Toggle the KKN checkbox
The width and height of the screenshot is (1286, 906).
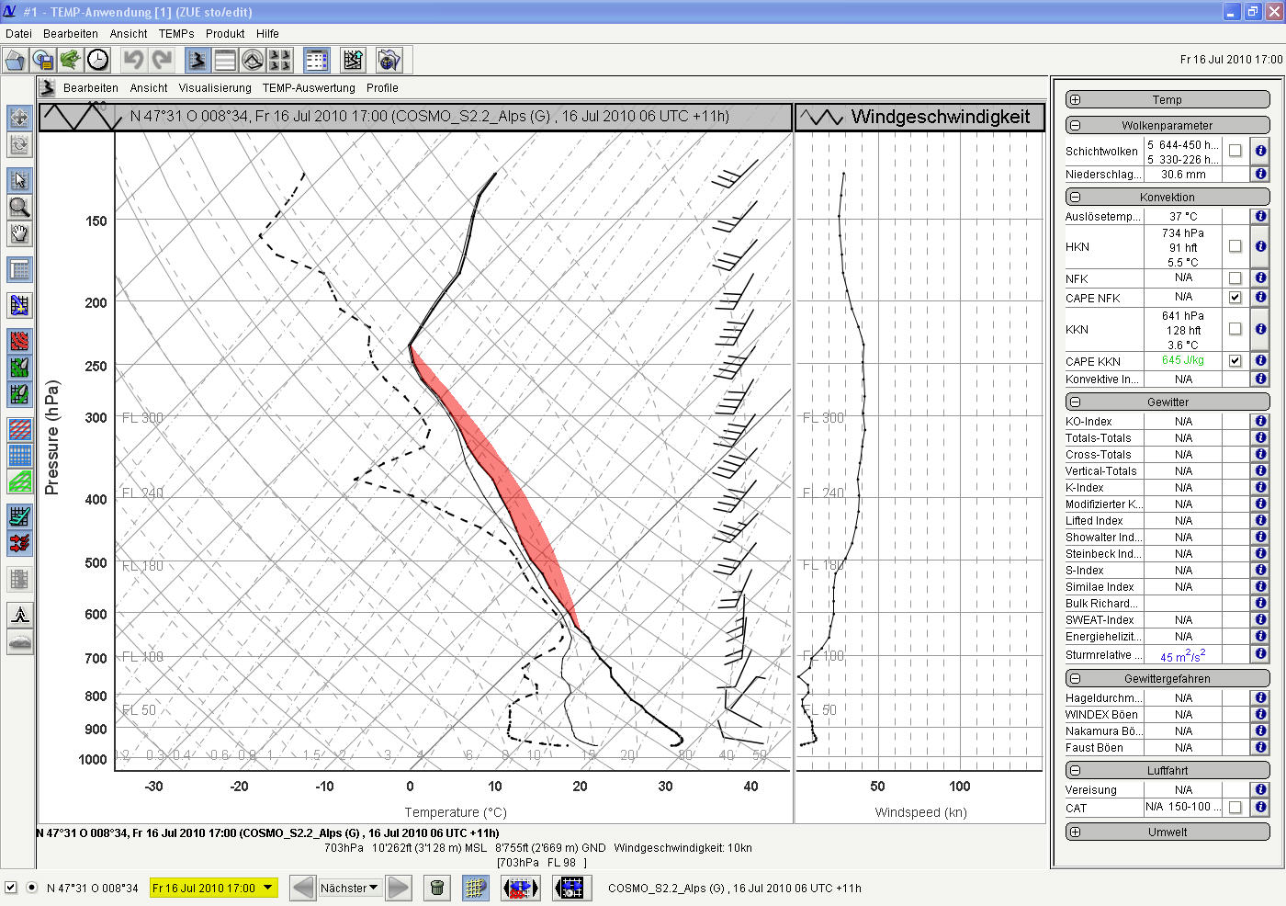click(x=1235, y=329)
